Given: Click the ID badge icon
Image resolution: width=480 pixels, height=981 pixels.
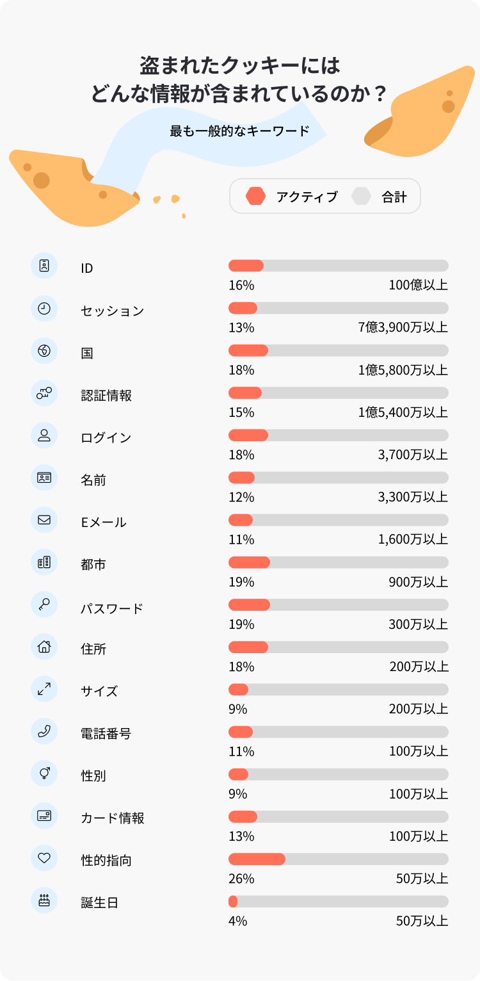Looking at the screenshot, I should point(44,266).
